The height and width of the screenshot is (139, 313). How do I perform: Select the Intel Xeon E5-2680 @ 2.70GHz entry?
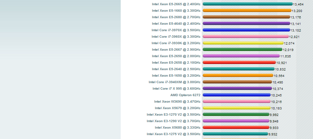point(176,17)
